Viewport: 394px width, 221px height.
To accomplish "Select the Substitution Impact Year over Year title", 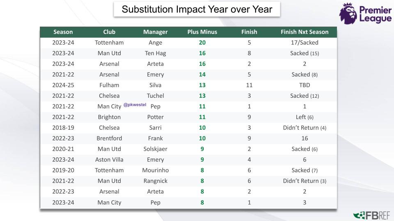I will coord(197,9).
